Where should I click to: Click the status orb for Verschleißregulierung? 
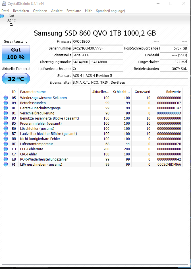(6, 113)
